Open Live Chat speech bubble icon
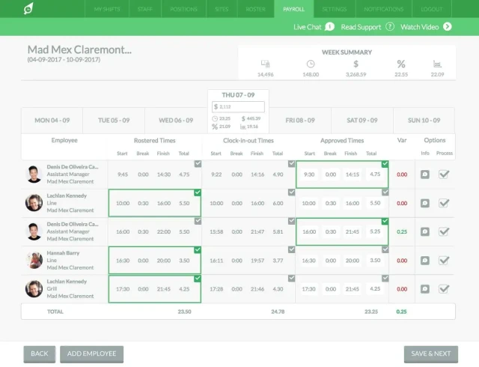The image size is (479, 367). tap(329, 27)
